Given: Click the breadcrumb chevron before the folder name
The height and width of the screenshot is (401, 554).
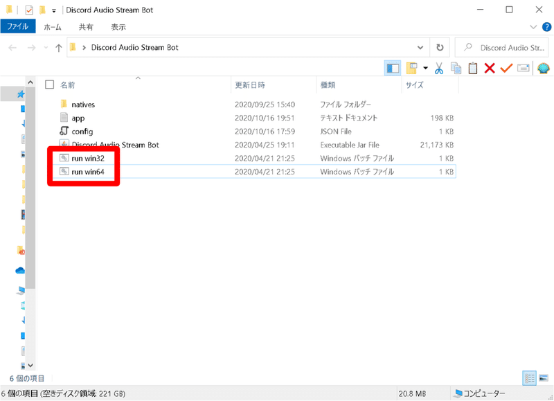Looking at the screenshot, I should tap(84, 48).
